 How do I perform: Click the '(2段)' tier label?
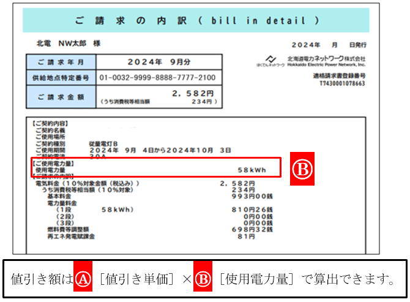click(65, 216)
